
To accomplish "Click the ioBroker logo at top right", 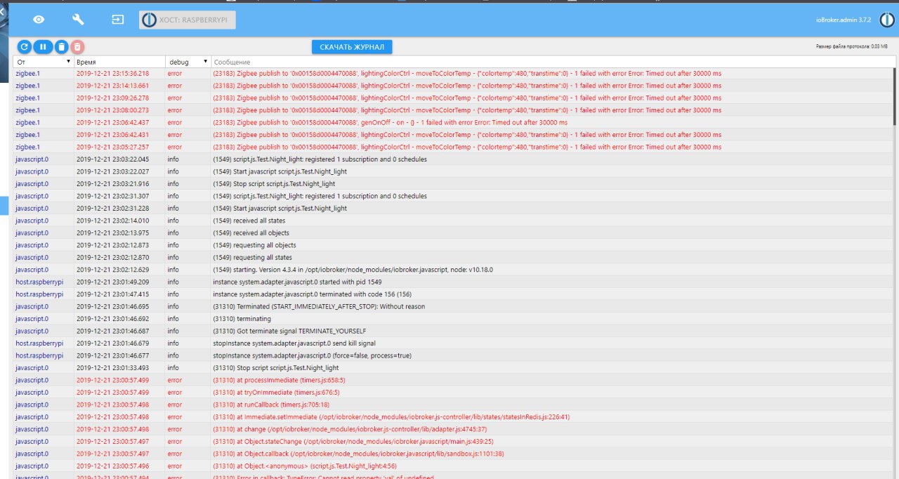I will [887, 19].
